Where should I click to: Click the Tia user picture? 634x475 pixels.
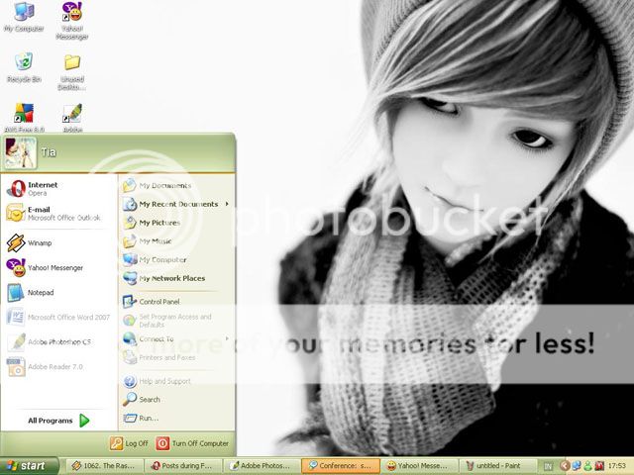[x=20, y=152]
